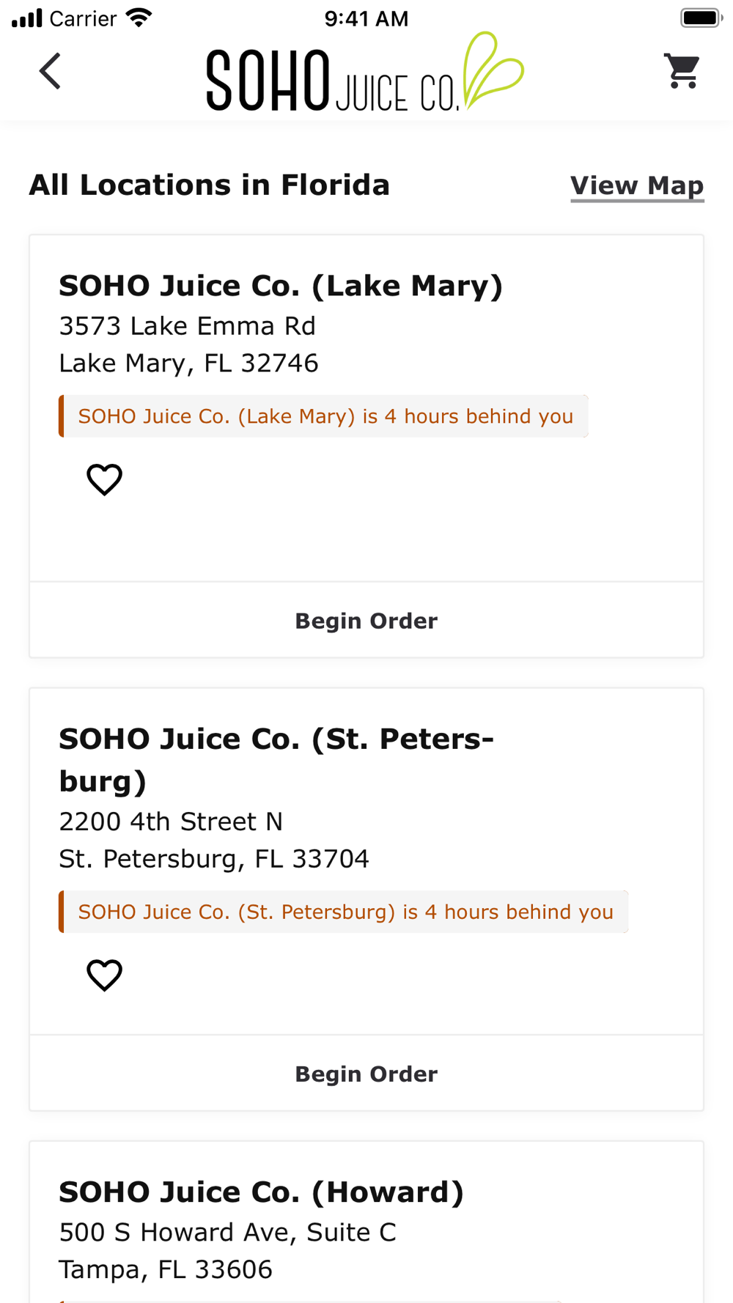Screen dimensions: 733x1303
Task: Open View Map link
Action: [x=636, y=185]
